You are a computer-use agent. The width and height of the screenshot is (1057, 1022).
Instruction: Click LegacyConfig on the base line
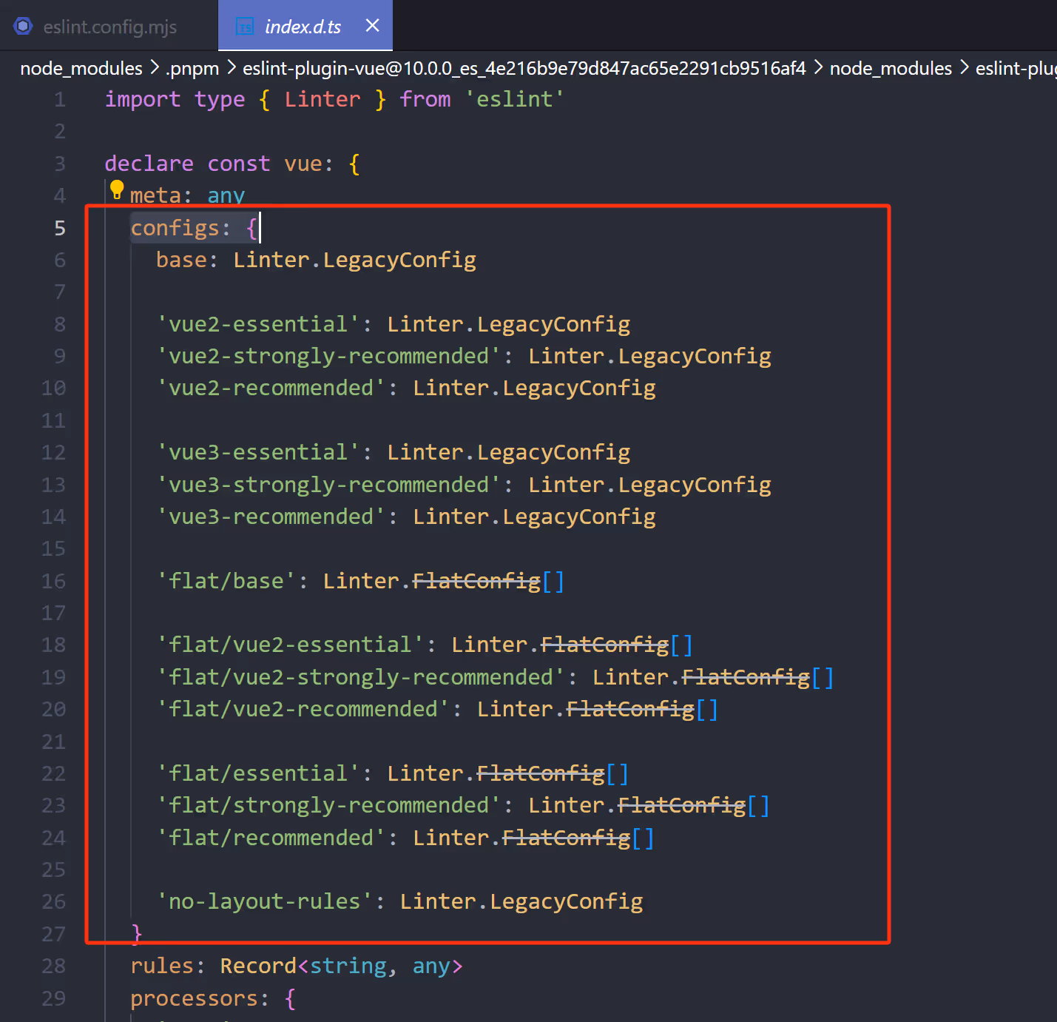[x=399, y=260]
